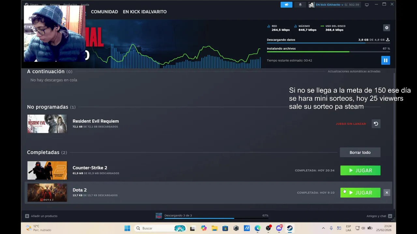Open the Ver menu
This screenshot has height=234, width=417.
[x=44, y=5]
